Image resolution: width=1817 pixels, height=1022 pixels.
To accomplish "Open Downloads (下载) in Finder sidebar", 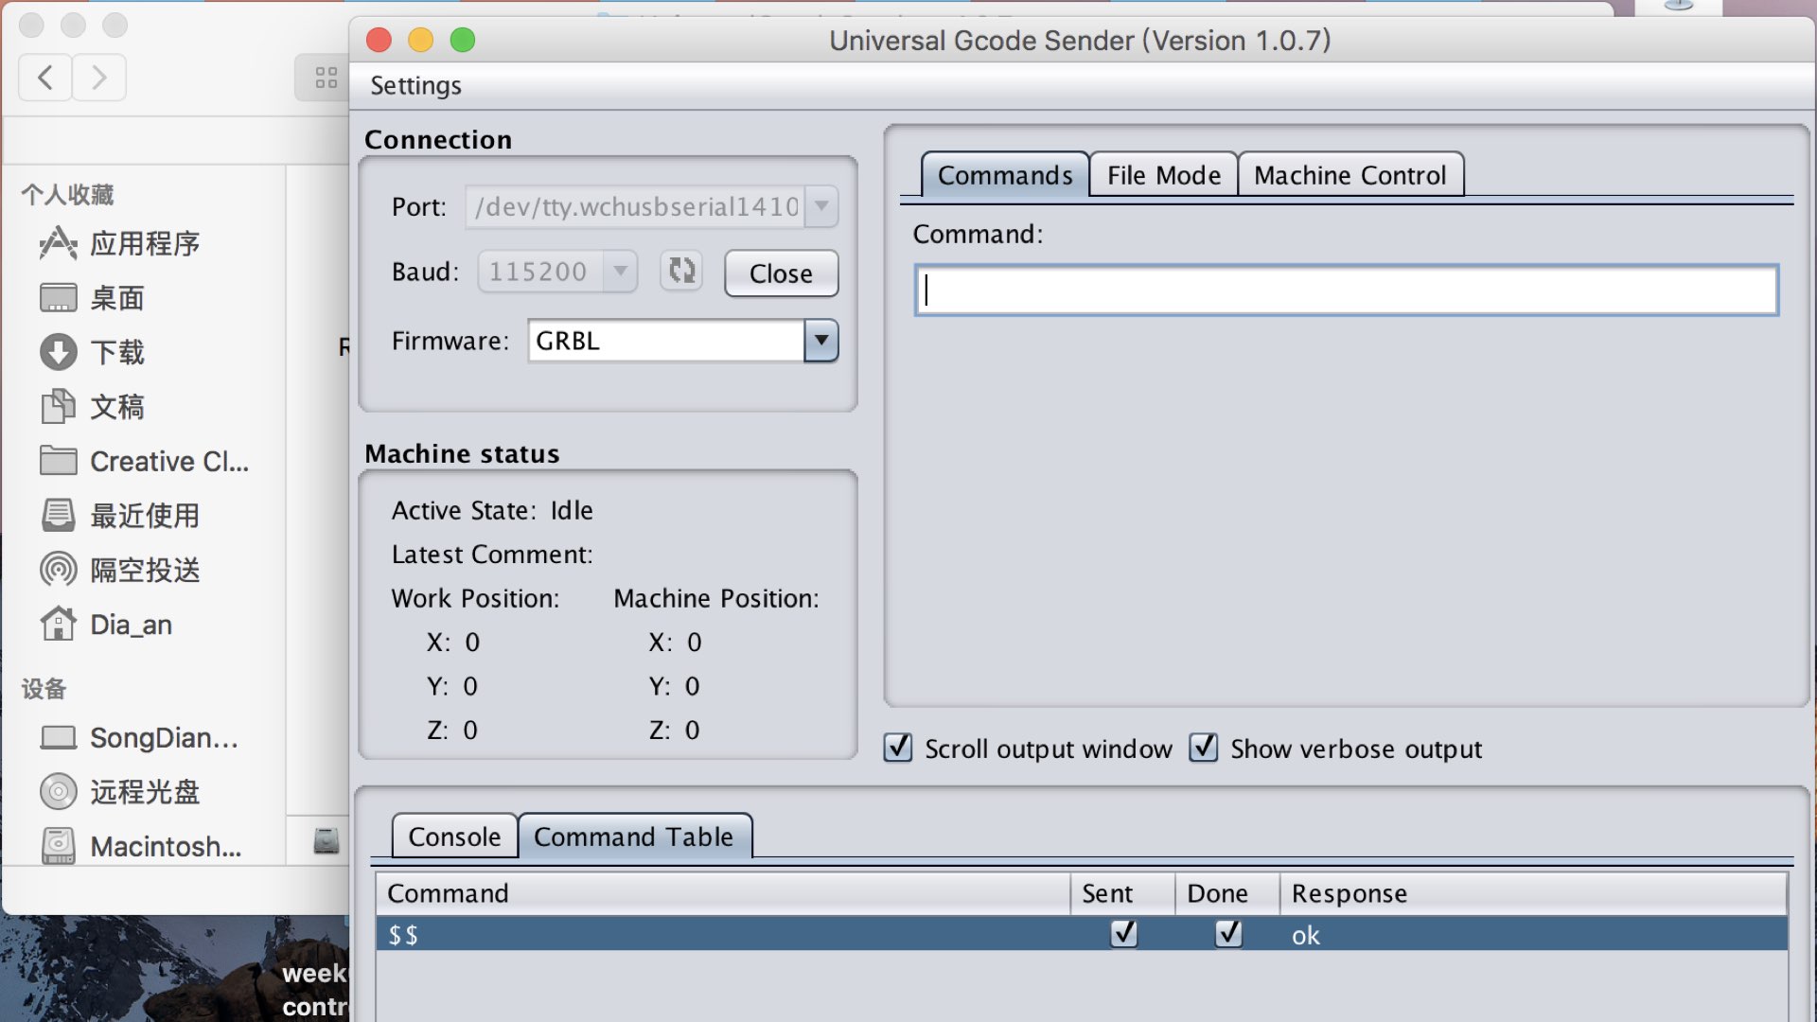I will click(x=92, y=352).
